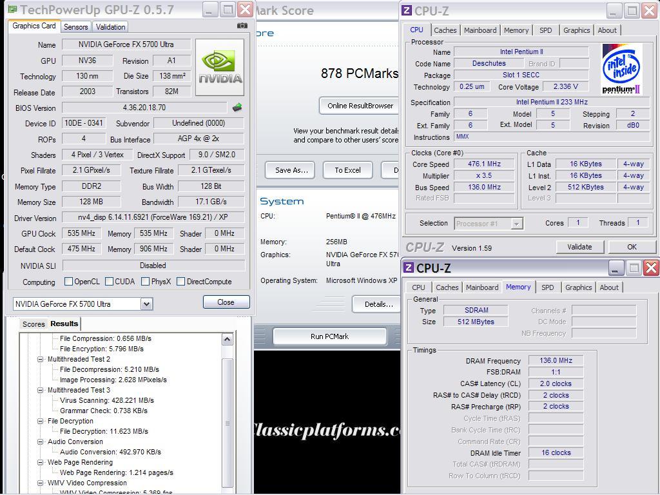The image size is (660, 495).
Task: Click the GPU-Z screenshot camera icon
Action: point(242,26)
